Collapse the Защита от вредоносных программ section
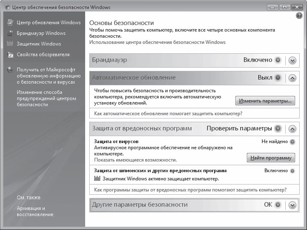Viewport: 307px width, 230px height. pyautogui.click(x=292, y=129)
